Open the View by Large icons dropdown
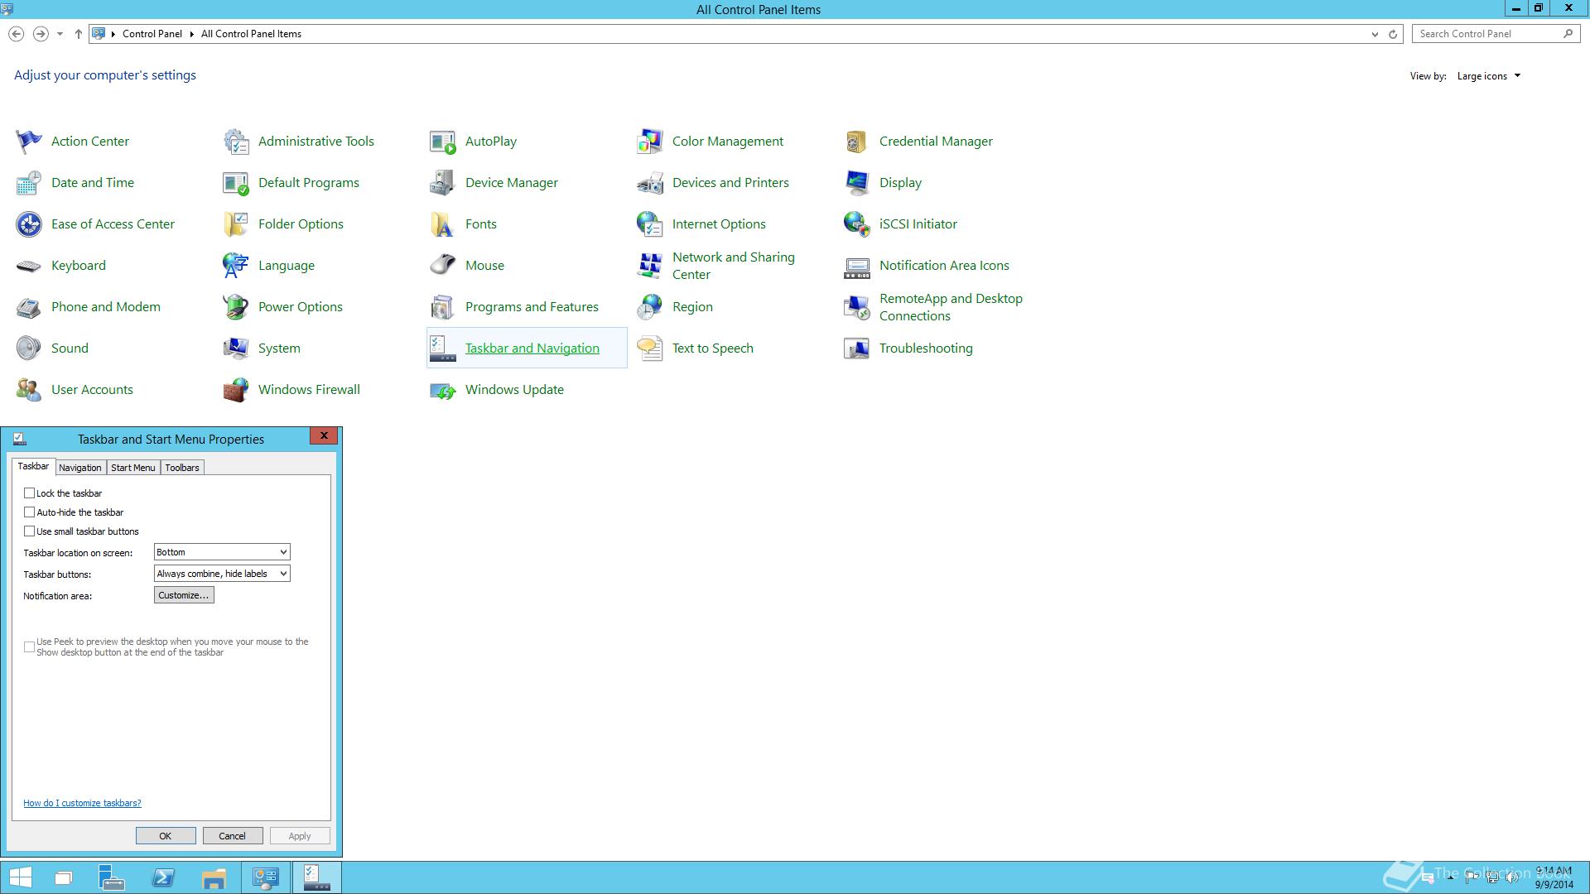This screenshot has width=1590, height=894. point(1489,76)
